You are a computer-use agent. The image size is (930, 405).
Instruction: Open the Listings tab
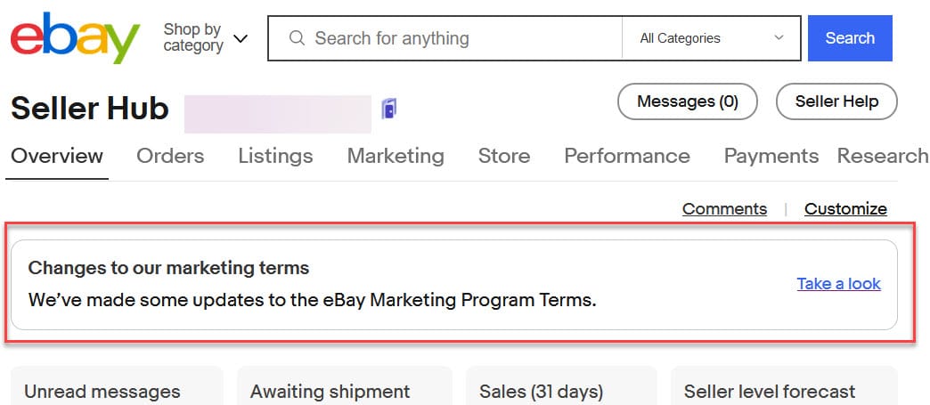coord(275,156)
